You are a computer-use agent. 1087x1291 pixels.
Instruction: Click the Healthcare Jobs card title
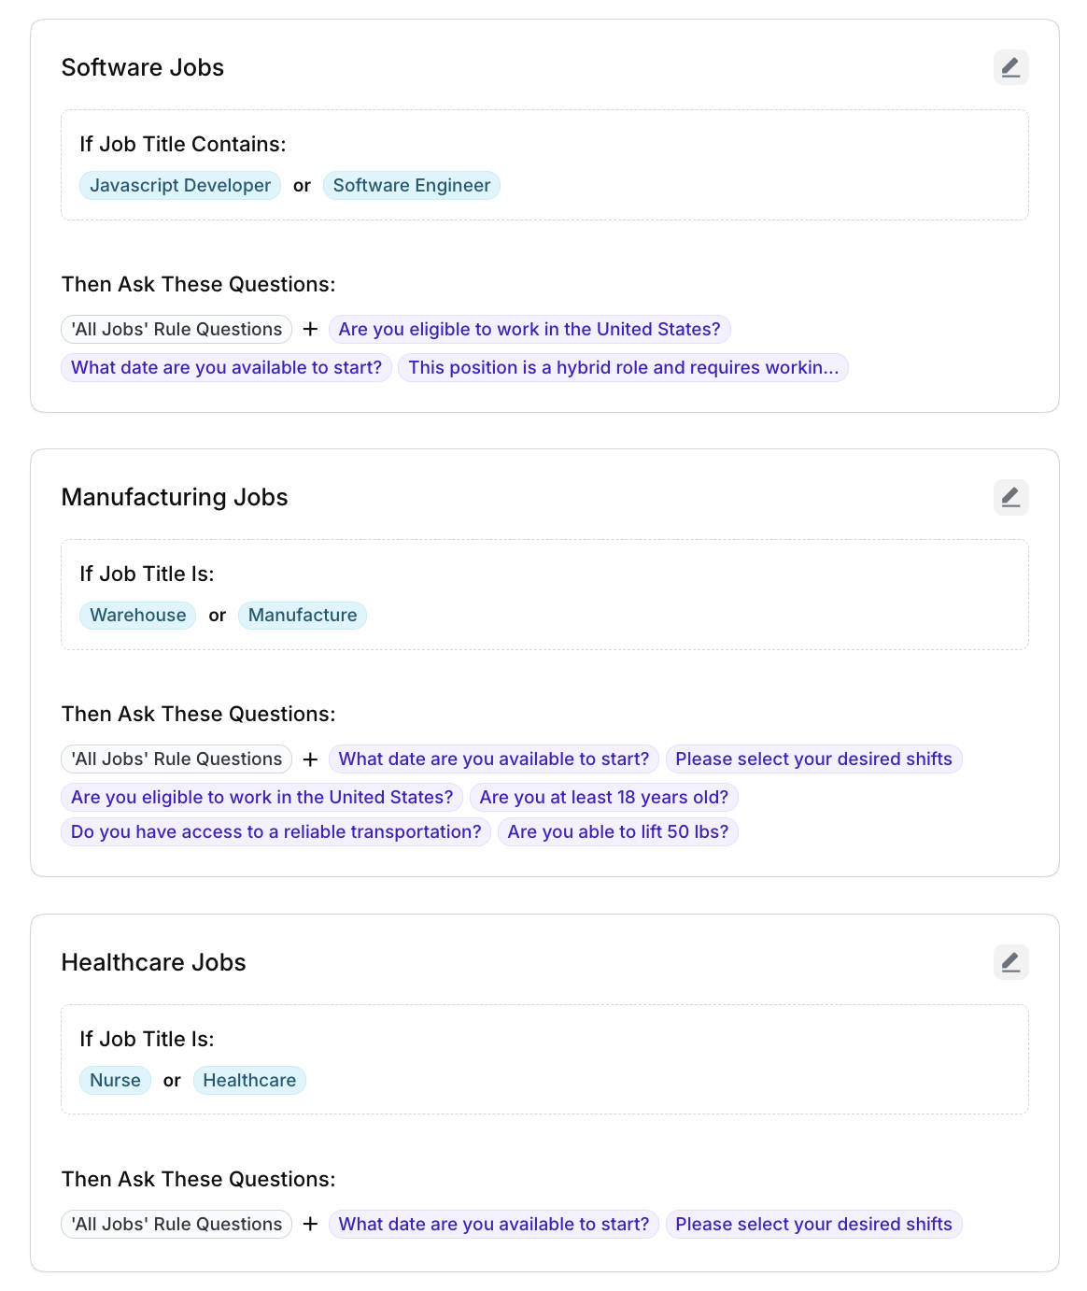153,962
